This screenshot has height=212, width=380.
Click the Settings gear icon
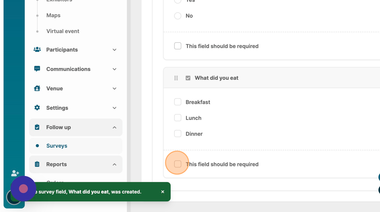(37, 108)
